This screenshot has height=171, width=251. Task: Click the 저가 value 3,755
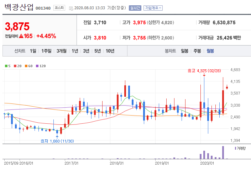pos(139,38)
